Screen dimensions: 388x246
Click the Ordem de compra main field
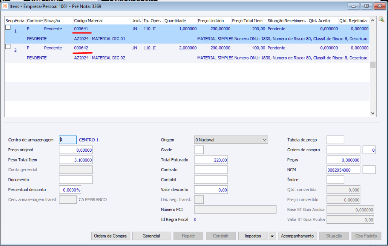point(343,150)
